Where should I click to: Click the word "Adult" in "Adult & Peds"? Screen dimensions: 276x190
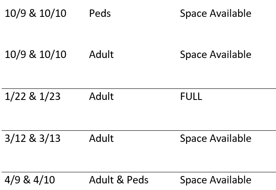[101, 180]
